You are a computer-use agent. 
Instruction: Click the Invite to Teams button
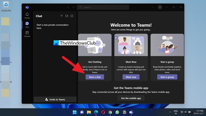(55, 100)
